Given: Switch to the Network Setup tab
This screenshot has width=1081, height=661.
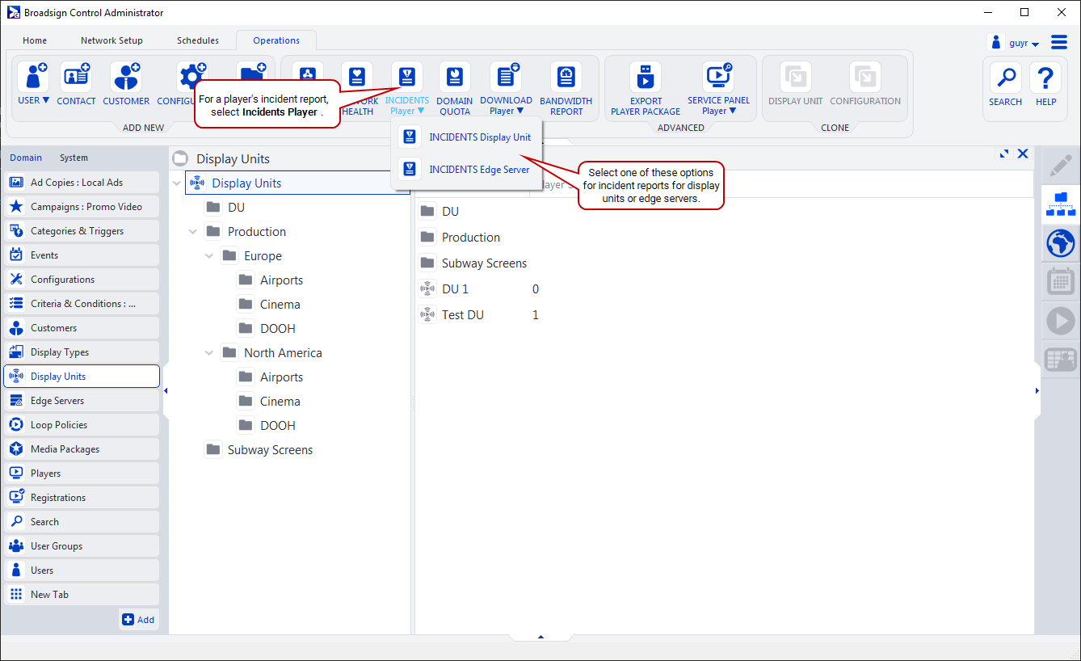Looking at the screenshot, I should (111, 40).
